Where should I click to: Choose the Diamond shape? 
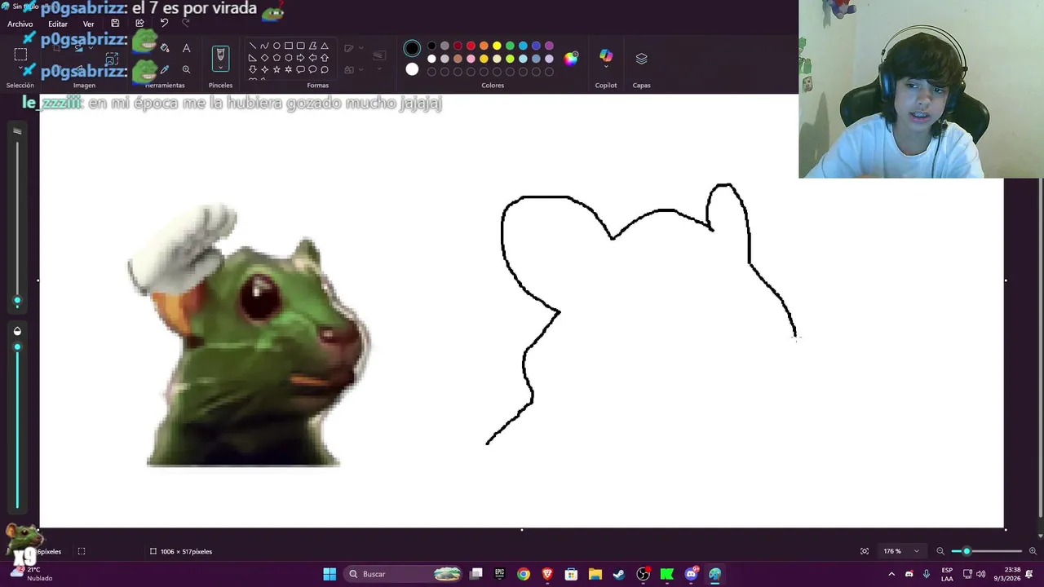(x=264, y=58)
